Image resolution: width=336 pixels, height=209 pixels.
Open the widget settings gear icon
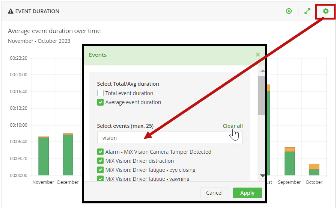[x=325, y=11]
